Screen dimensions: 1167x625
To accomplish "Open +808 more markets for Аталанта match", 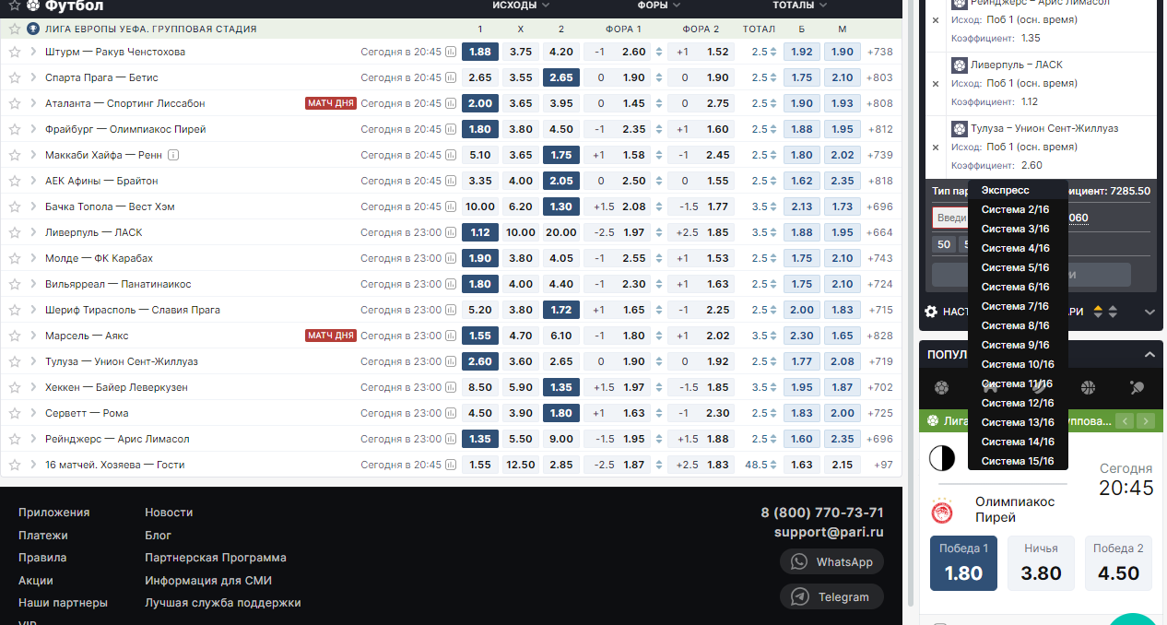I will (880, 103).
